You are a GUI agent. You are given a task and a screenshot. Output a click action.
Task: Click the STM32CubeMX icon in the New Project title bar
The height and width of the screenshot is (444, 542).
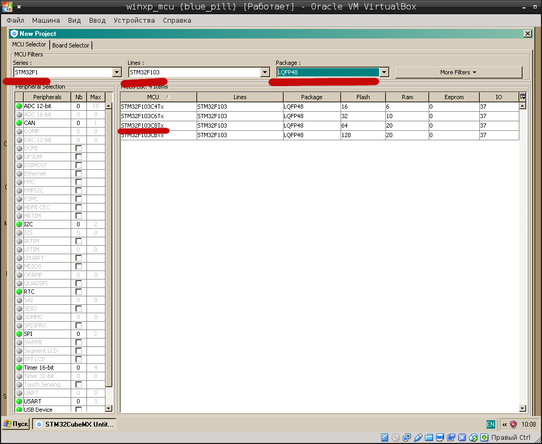[14, 34]
